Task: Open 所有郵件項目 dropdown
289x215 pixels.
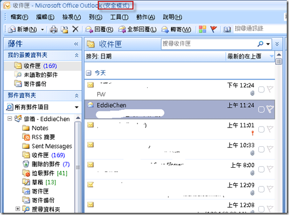Action: (x=77, y=107)
